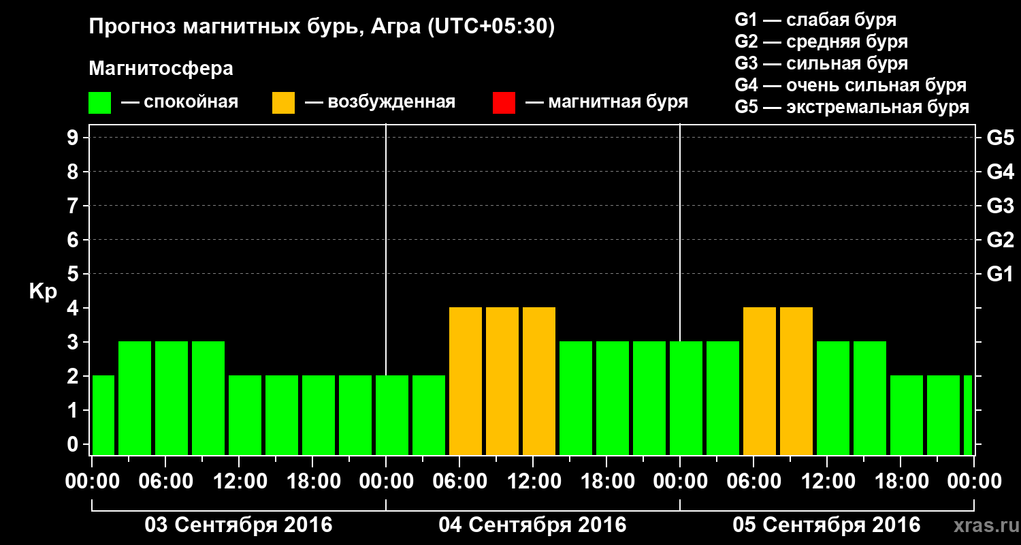Click the legend text 'магнитная буря'
The width and height of the screenshot is (1021, 545).
click(x=618, y=103)
